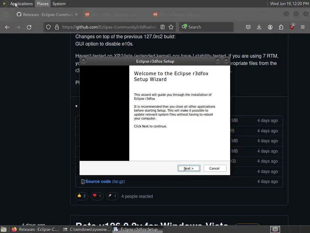310x233 pixels.
Task: Click the github.com address bar
Action: pos(109,27)
